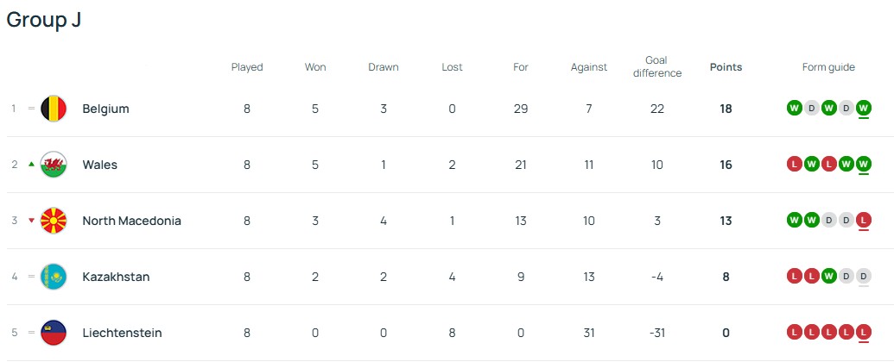Click North Macedonia's underlined latest loss badge
Screen dimensions: 894x362
pos(864,221)
